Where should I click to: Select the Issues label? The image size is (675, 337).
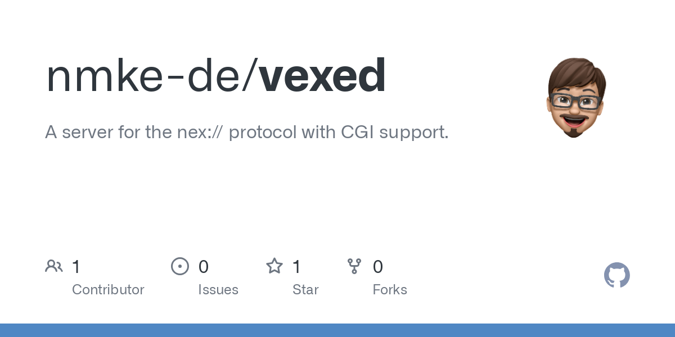(x=218, y=290)
